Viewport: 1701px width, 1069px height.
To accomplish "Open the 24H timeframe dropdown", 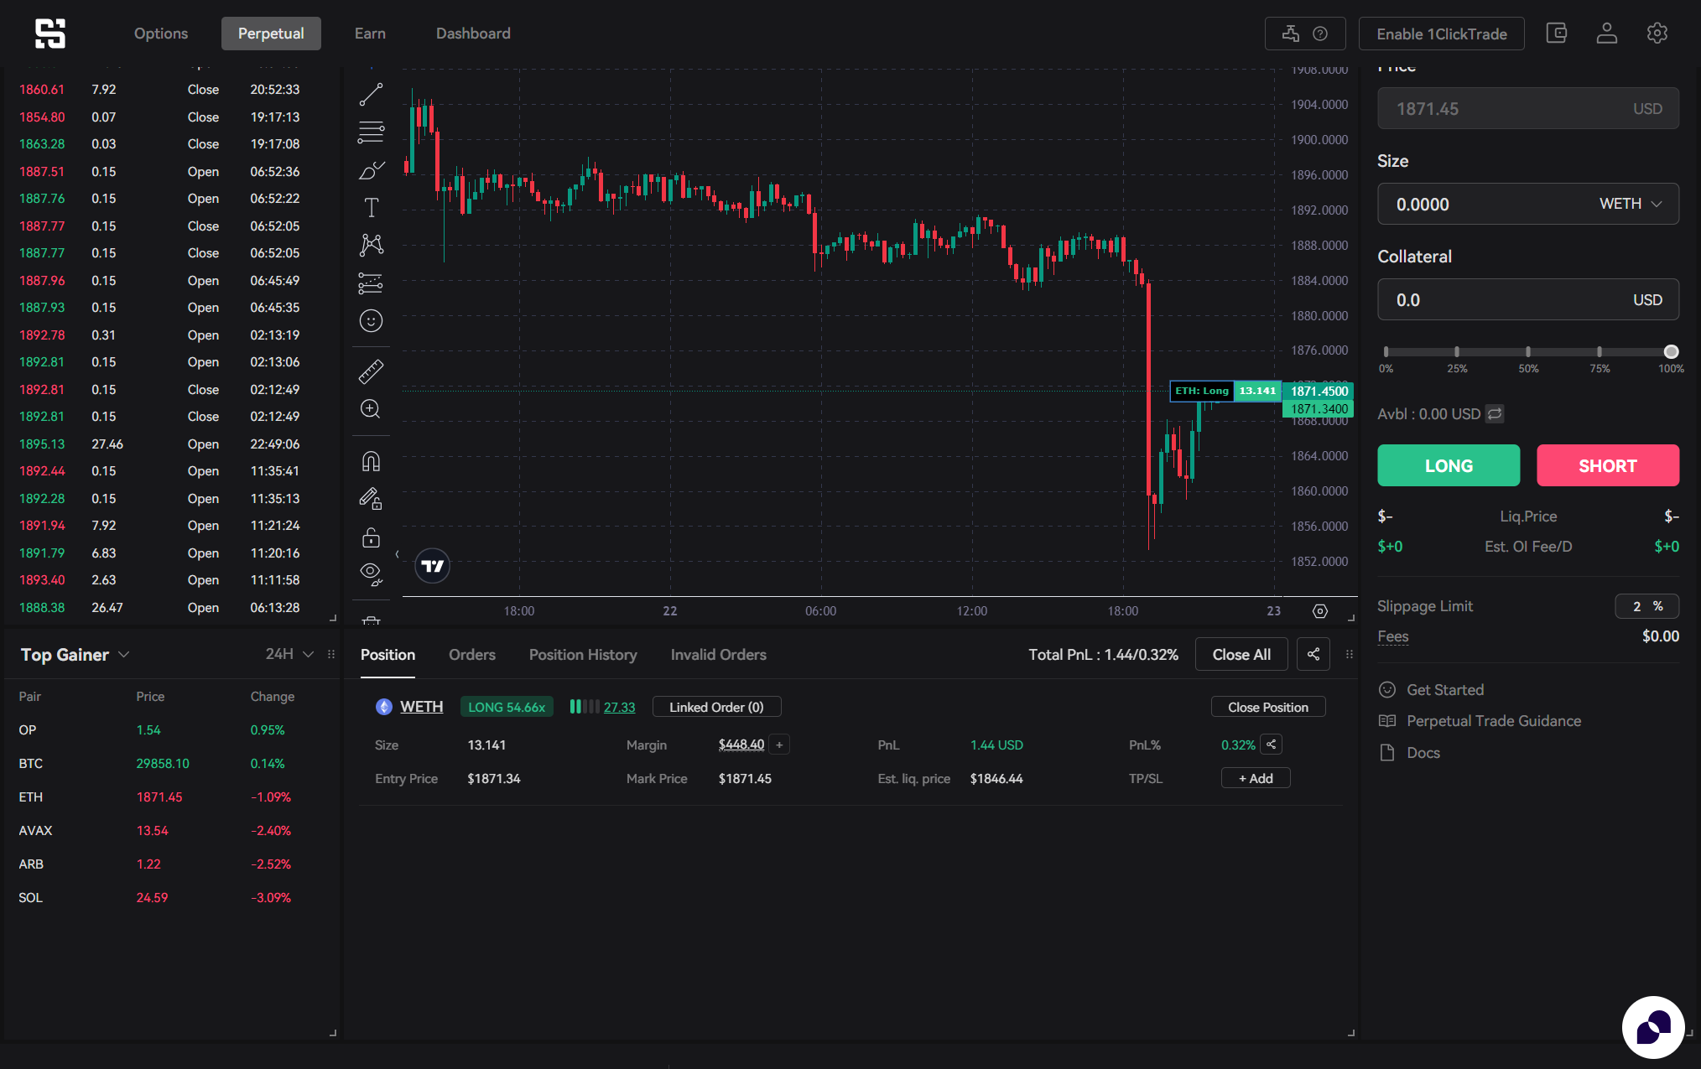I will [x=289, y=654].
